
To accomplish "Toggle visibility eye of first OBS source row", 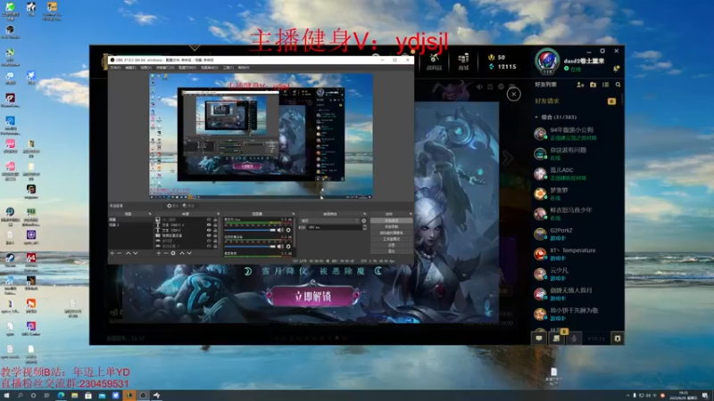I will [209, 219].
